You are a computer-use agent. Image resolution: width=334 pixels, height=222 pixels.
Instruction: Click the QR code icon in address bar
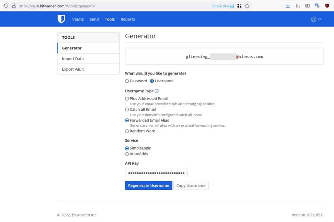[239, 6]
